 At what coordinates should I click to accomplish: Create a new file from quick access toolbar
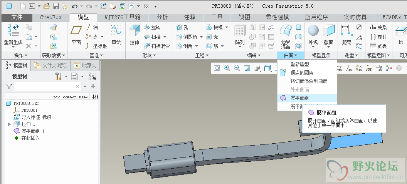click(23, 6)
